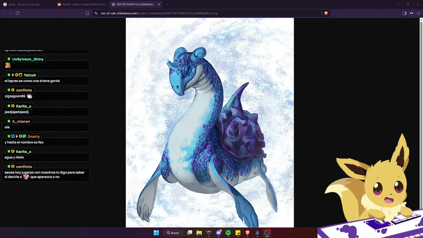The image size is (423, 238).
Task: Click username UnSylveon_Shiny in chat
Action: (28, 59)
